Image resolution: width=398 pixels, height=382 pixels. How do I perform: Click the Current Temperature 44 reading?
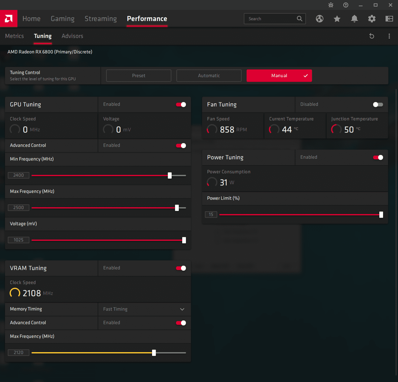coord(284,129)
